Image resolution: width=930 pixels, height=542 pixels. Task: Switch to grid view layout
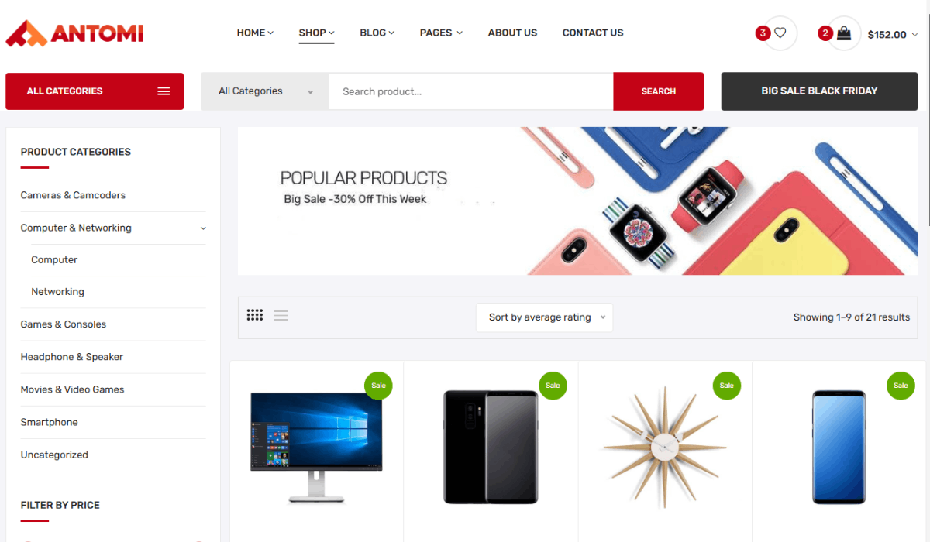[x=255, y=315]
